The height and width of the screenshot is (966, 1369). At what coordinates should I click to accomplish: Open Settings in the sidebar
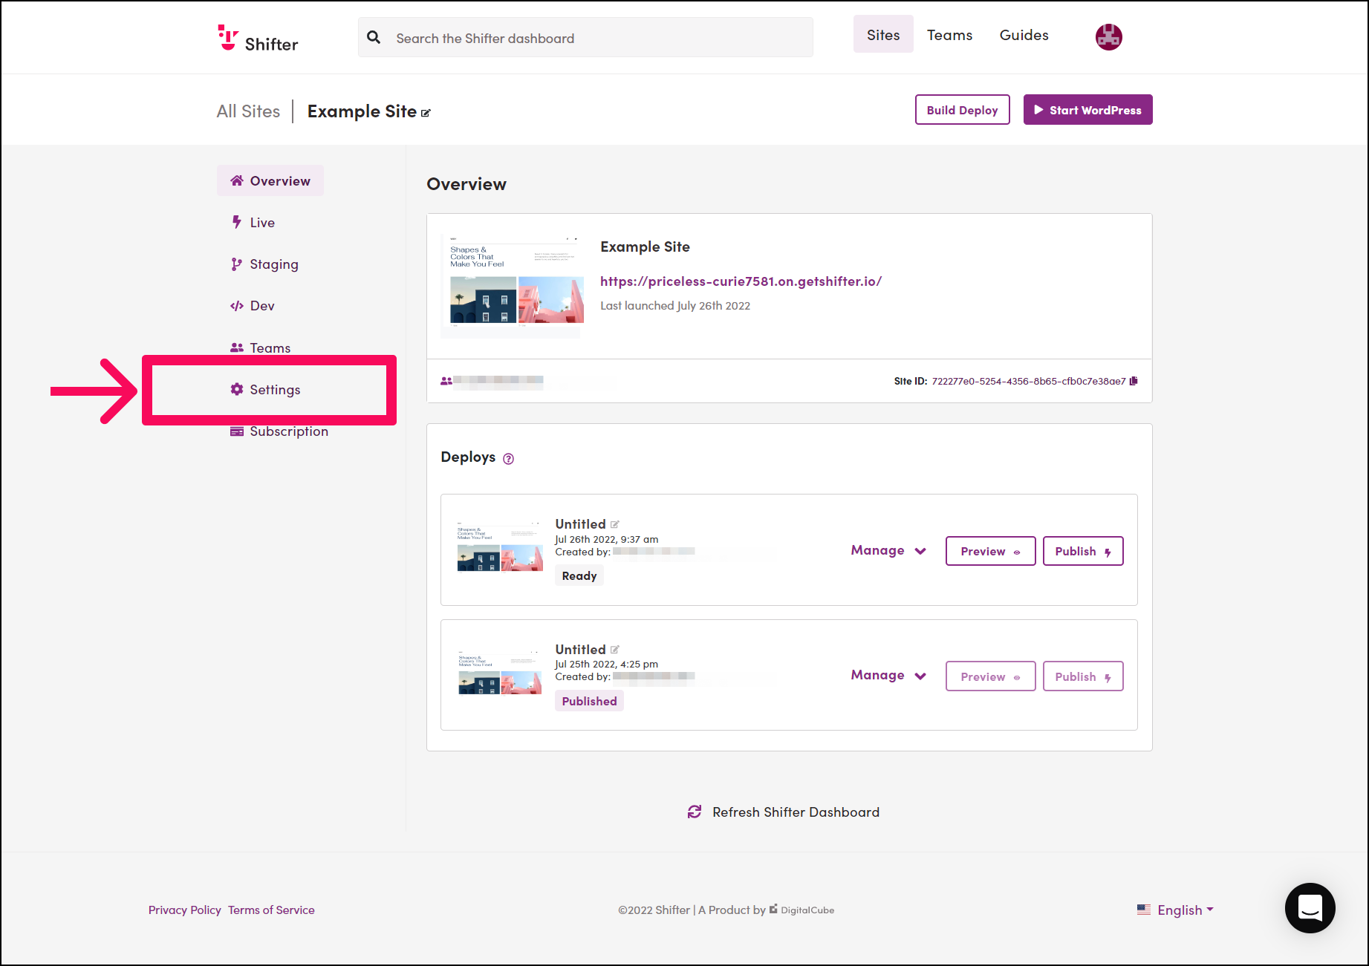[266, 389]
